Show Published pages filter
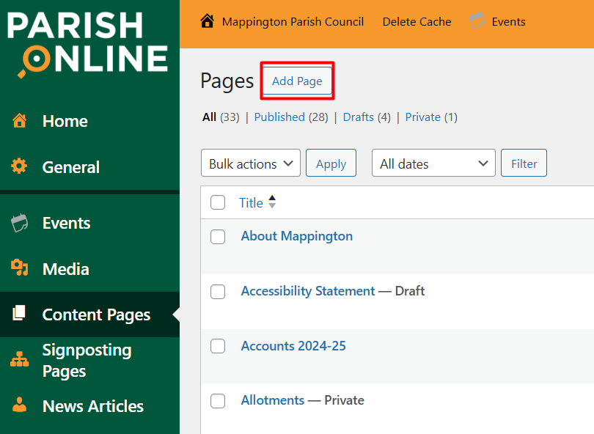The image size is (594, 434). click(x=279, y=117)
